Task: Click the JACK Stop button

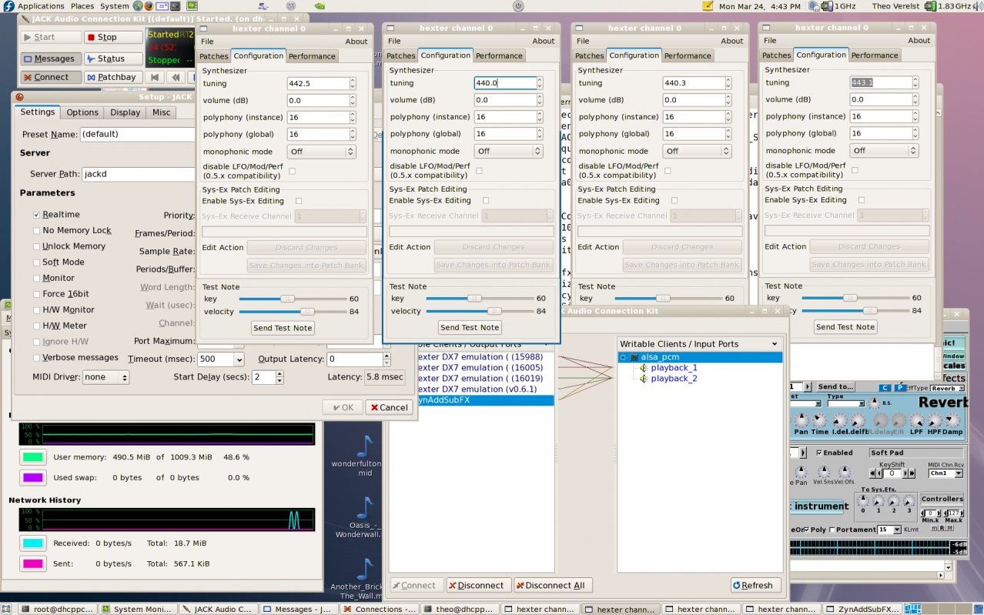Action: tap(112, 37)
